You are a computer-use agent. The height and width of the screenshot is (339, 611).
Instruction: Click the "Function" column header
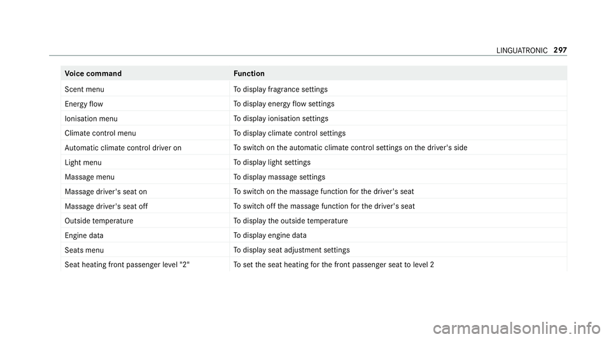coord(249,74)
